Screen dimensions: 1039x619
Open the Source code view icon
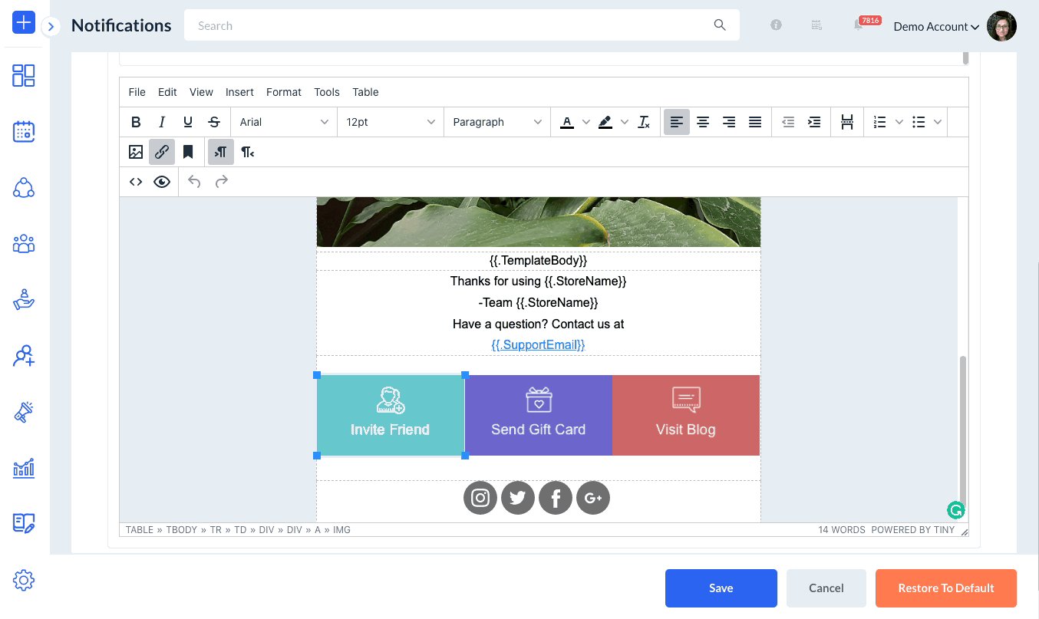(x=136, y=182)
